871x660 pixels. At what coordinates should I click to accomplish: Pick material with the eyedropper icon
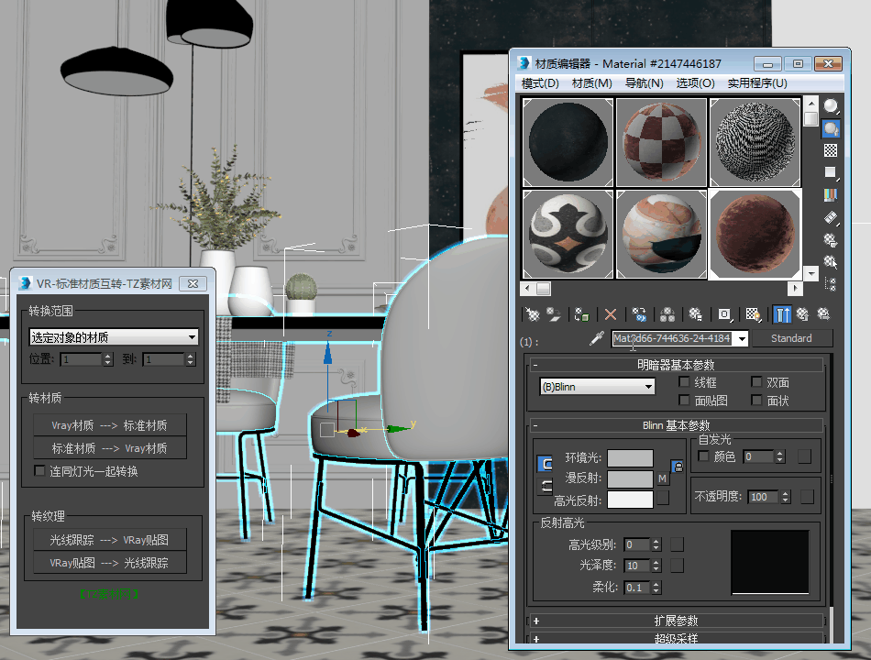[x=597, y=338]
